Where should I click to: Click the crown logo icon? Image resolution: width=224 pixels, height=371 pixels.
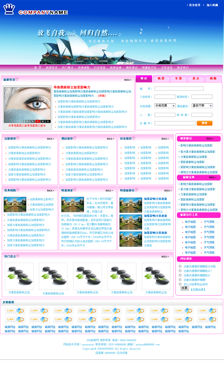coord(9,9)
